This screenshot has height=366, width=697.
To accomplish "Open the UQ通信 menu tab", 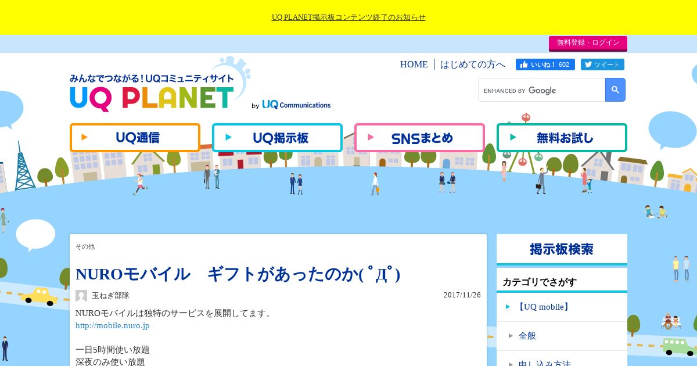I will (x=135, y=138).
